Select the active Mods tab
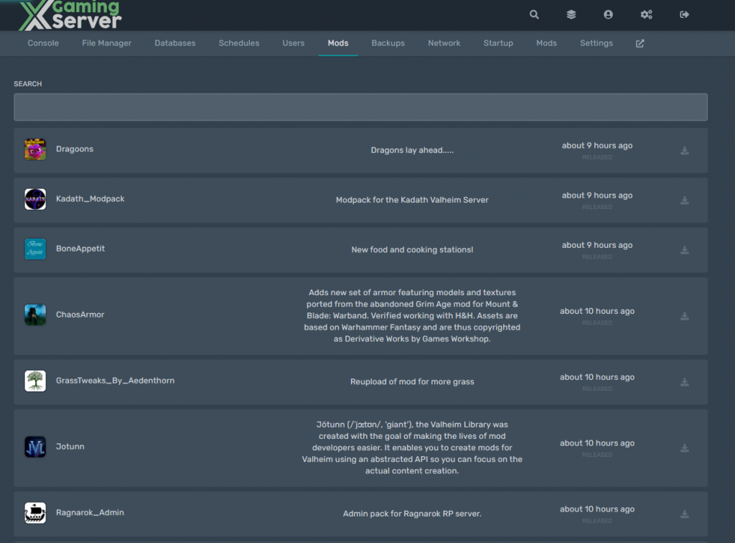 point(338,43)
